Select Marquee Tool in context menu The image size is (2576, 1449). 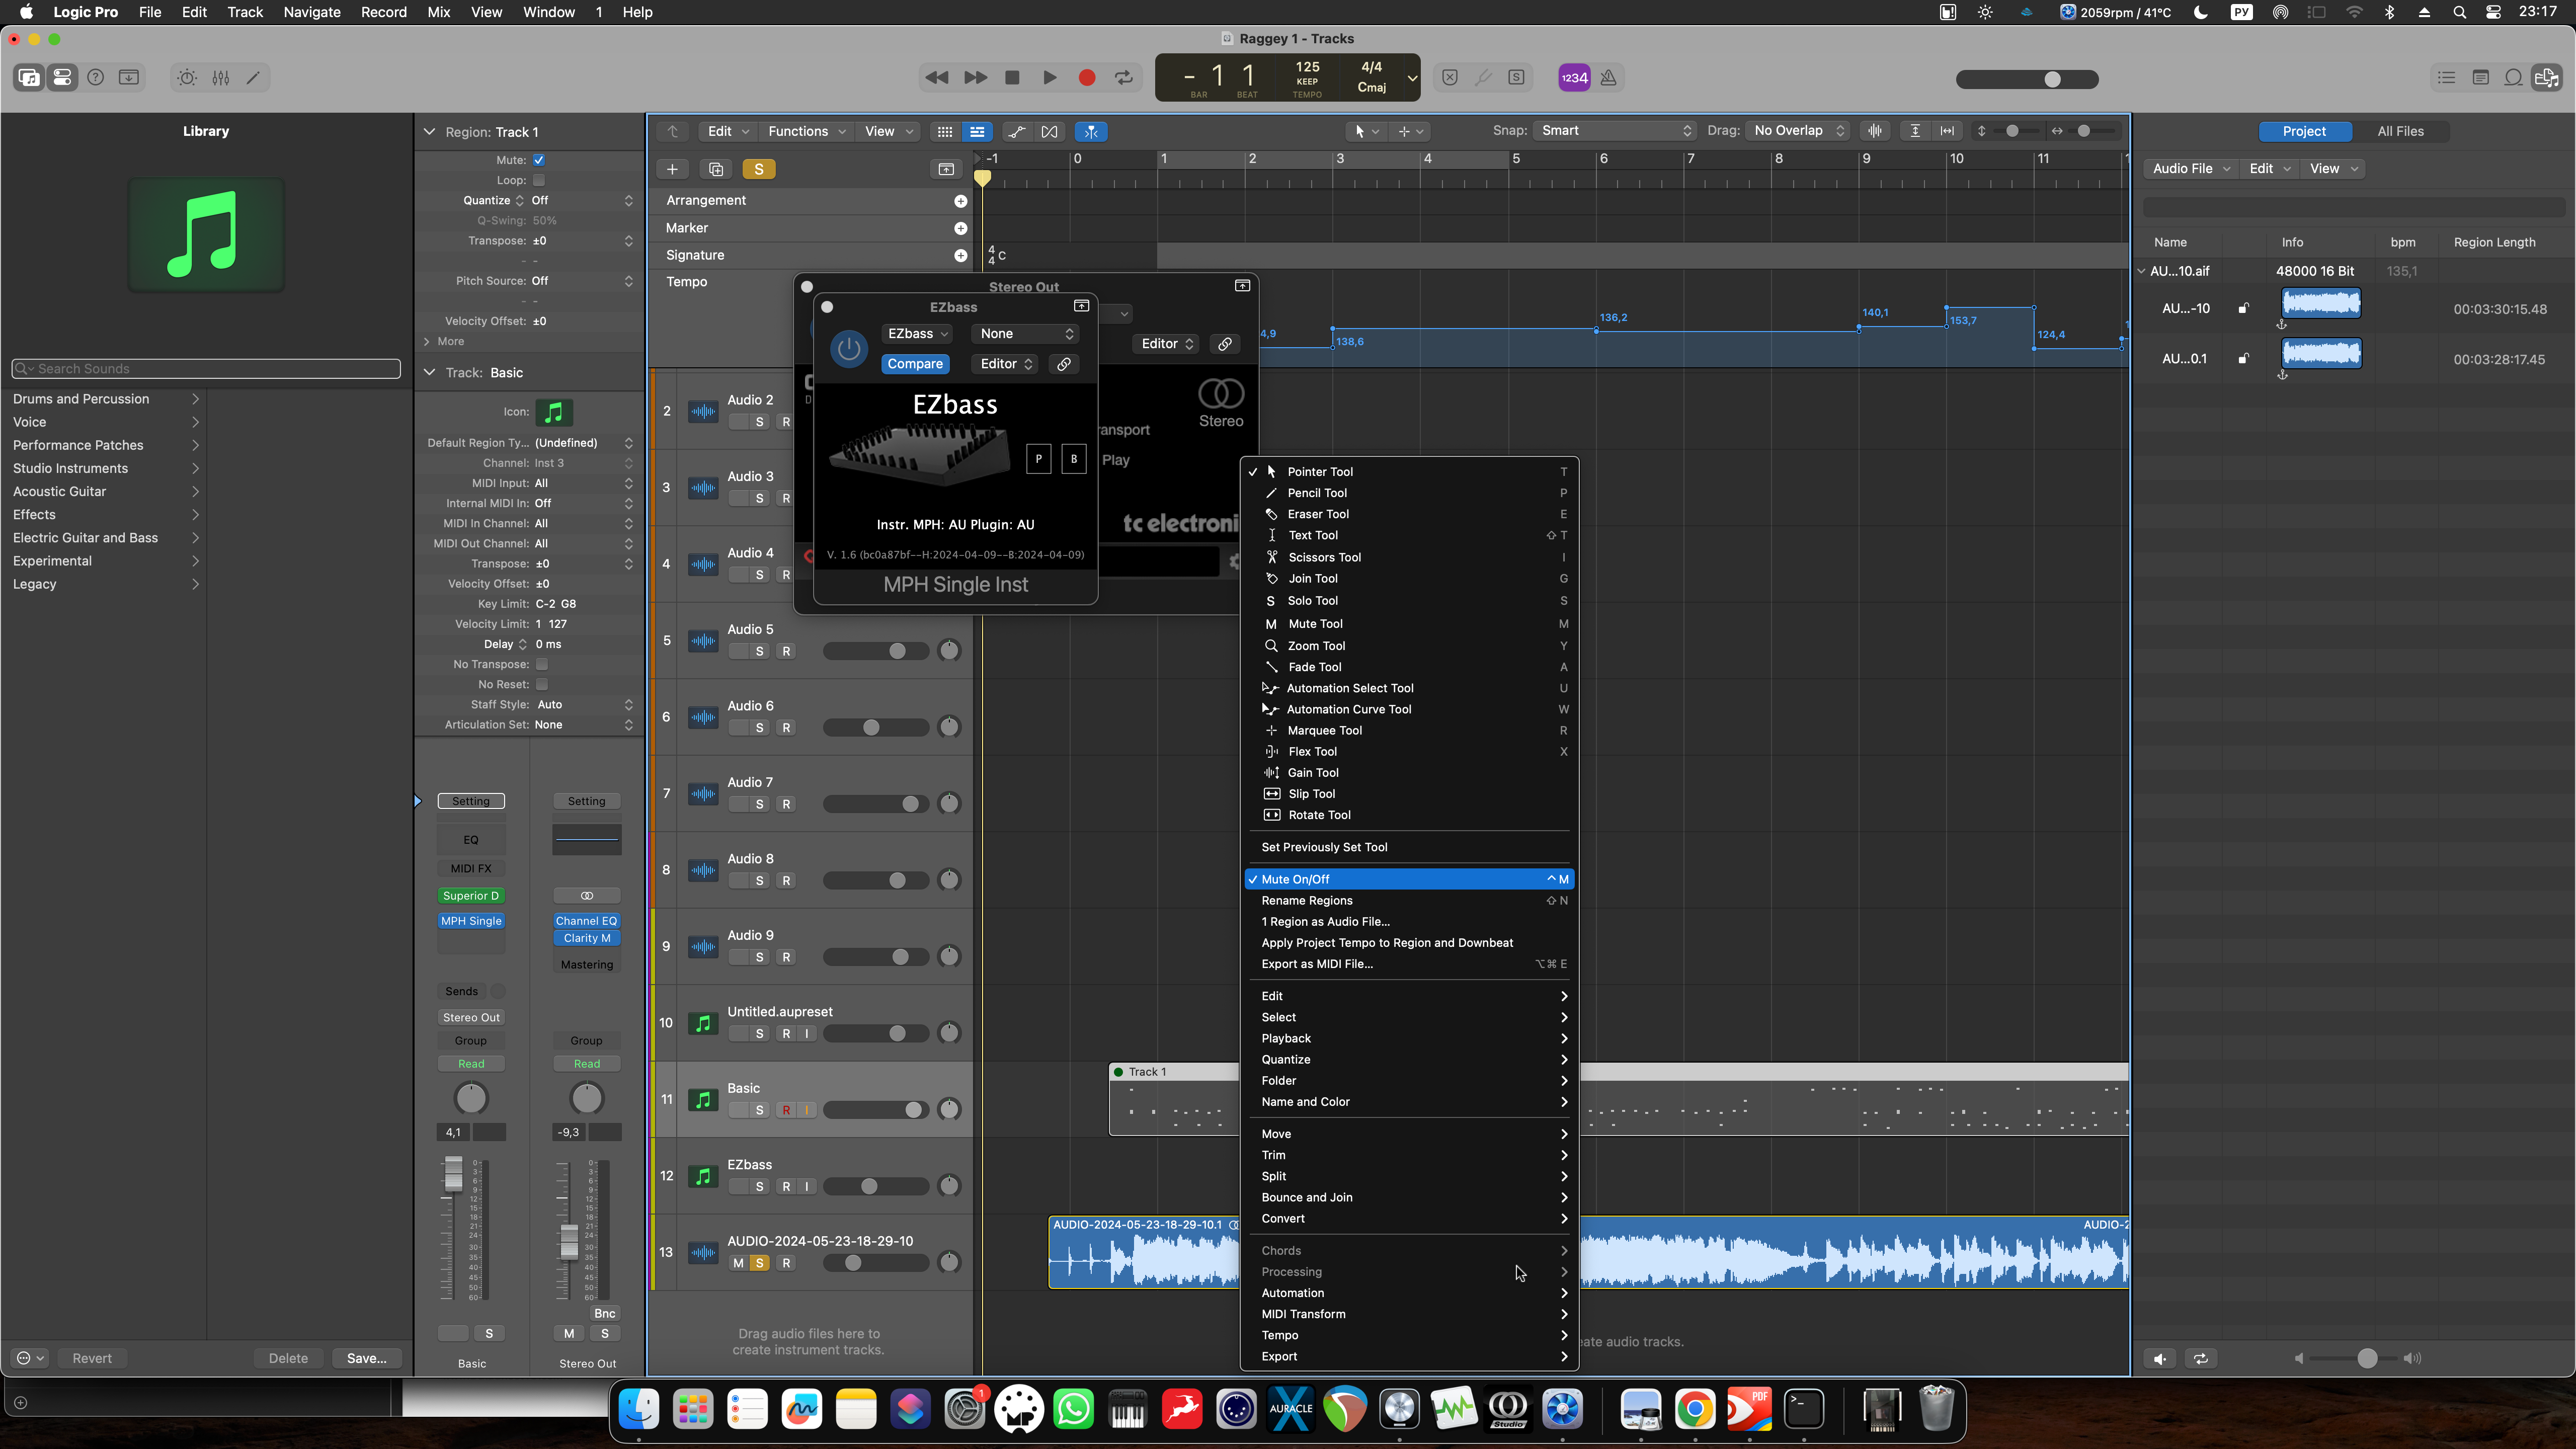[x=1410, y=730]
